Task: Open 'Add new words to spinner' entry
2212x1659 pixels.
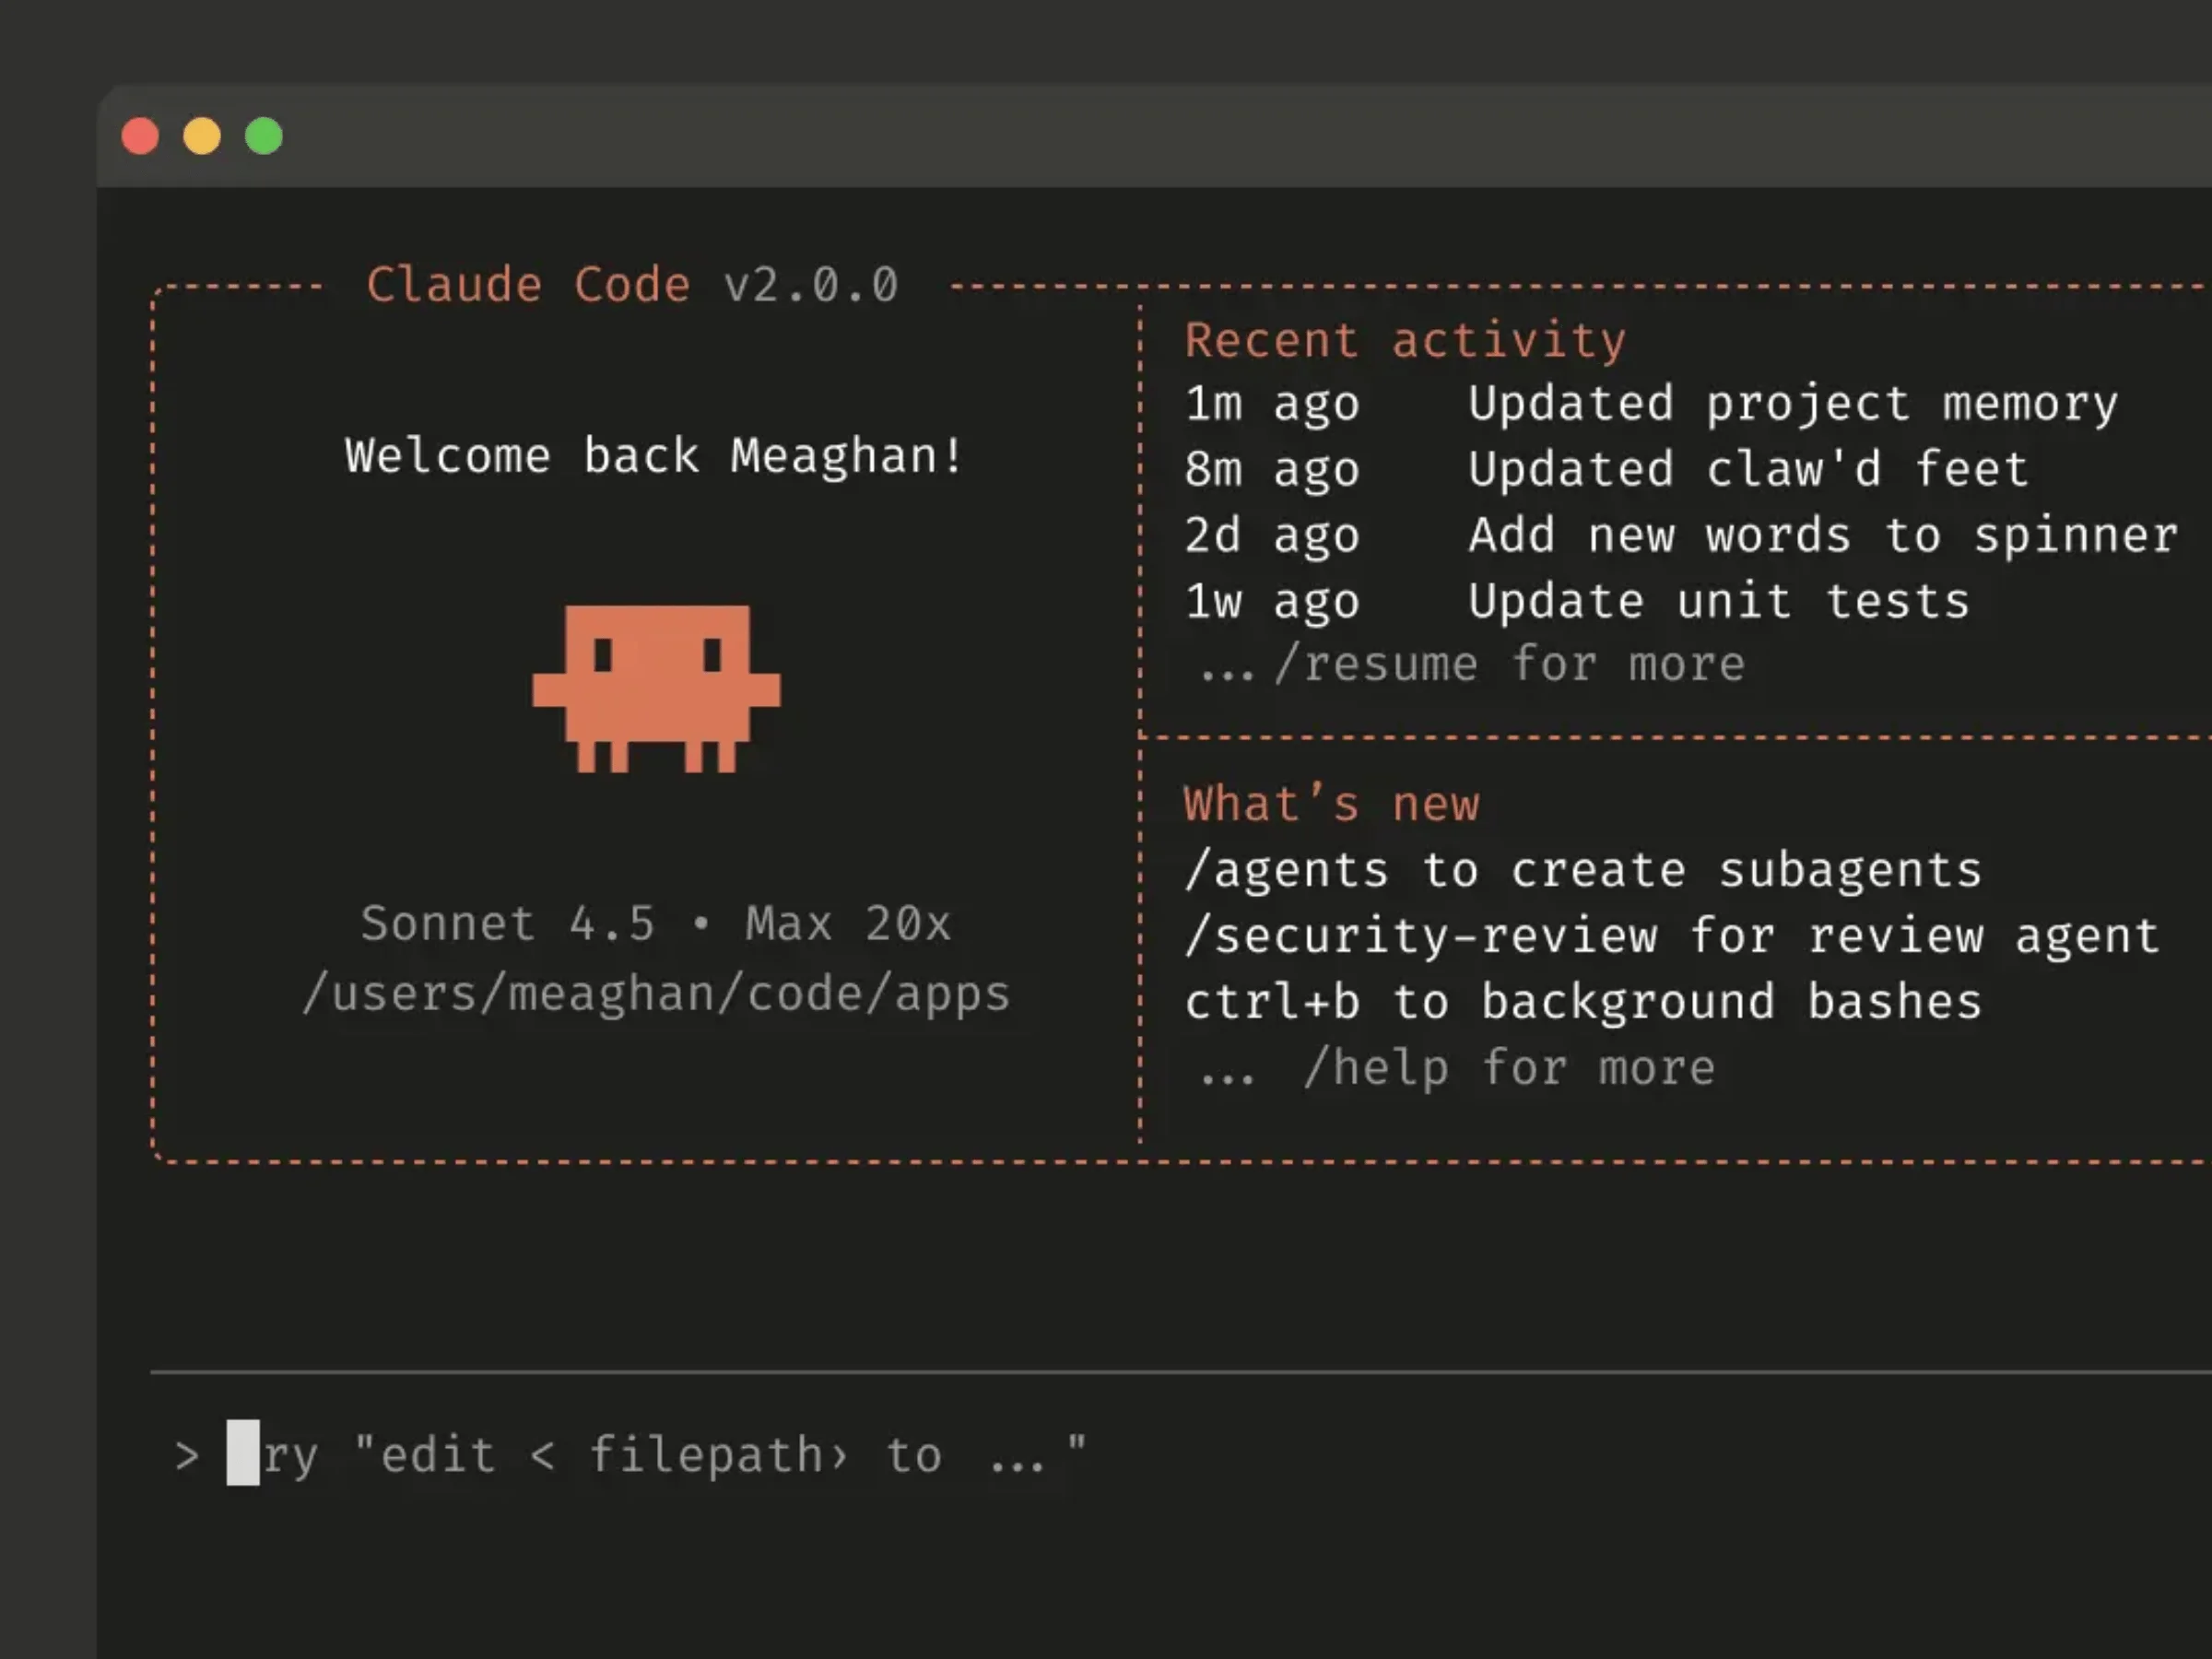Action: (x=1822, y=535)
